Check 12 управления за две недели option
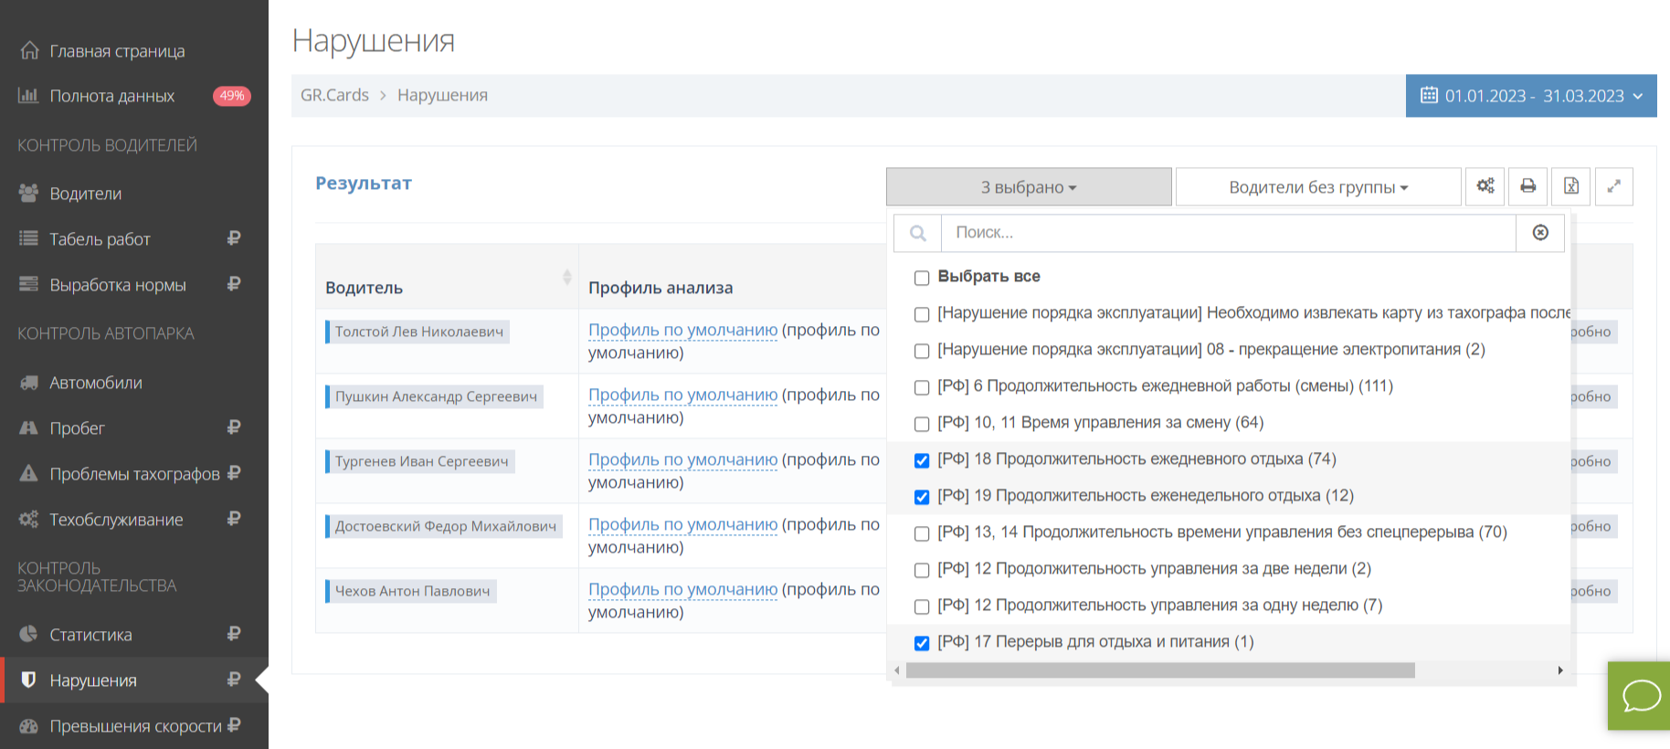The height and width of the screenshot is (749, 1670). click(922, 570)
